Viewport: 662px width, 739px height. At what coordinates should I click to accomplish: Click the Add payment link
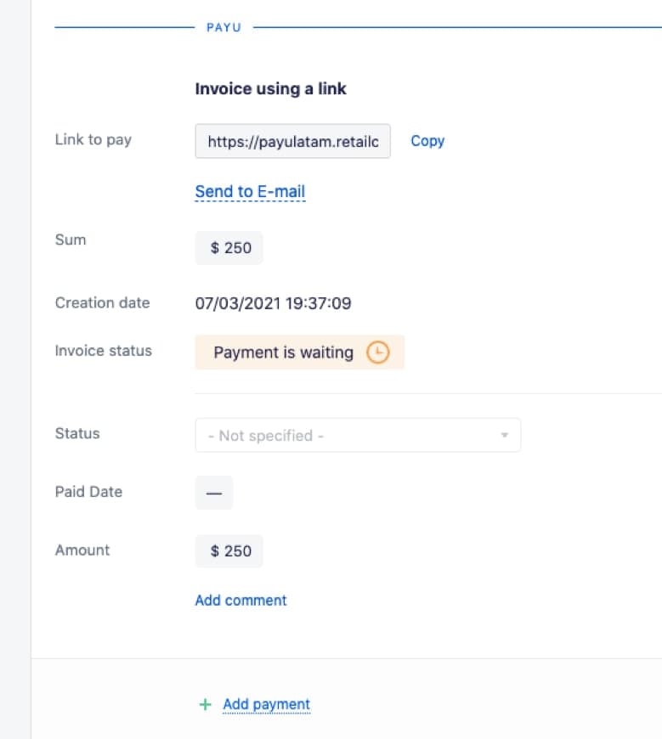(266, 704)
